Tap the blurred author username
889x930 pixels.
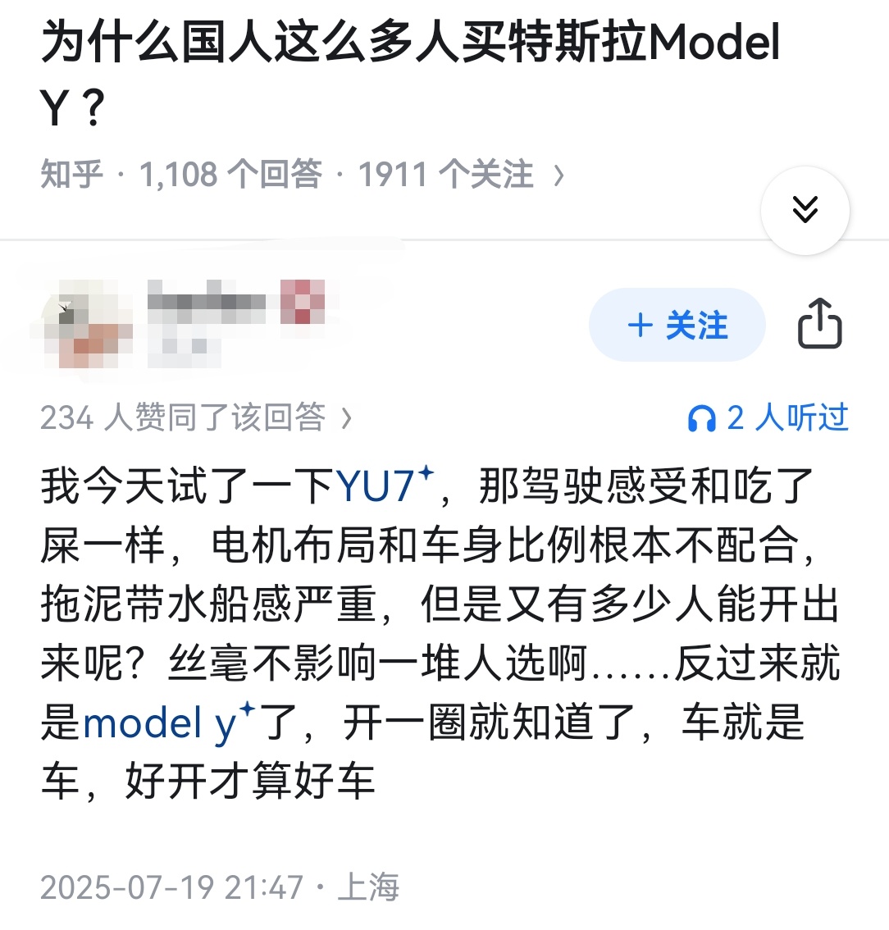point(207,301)
